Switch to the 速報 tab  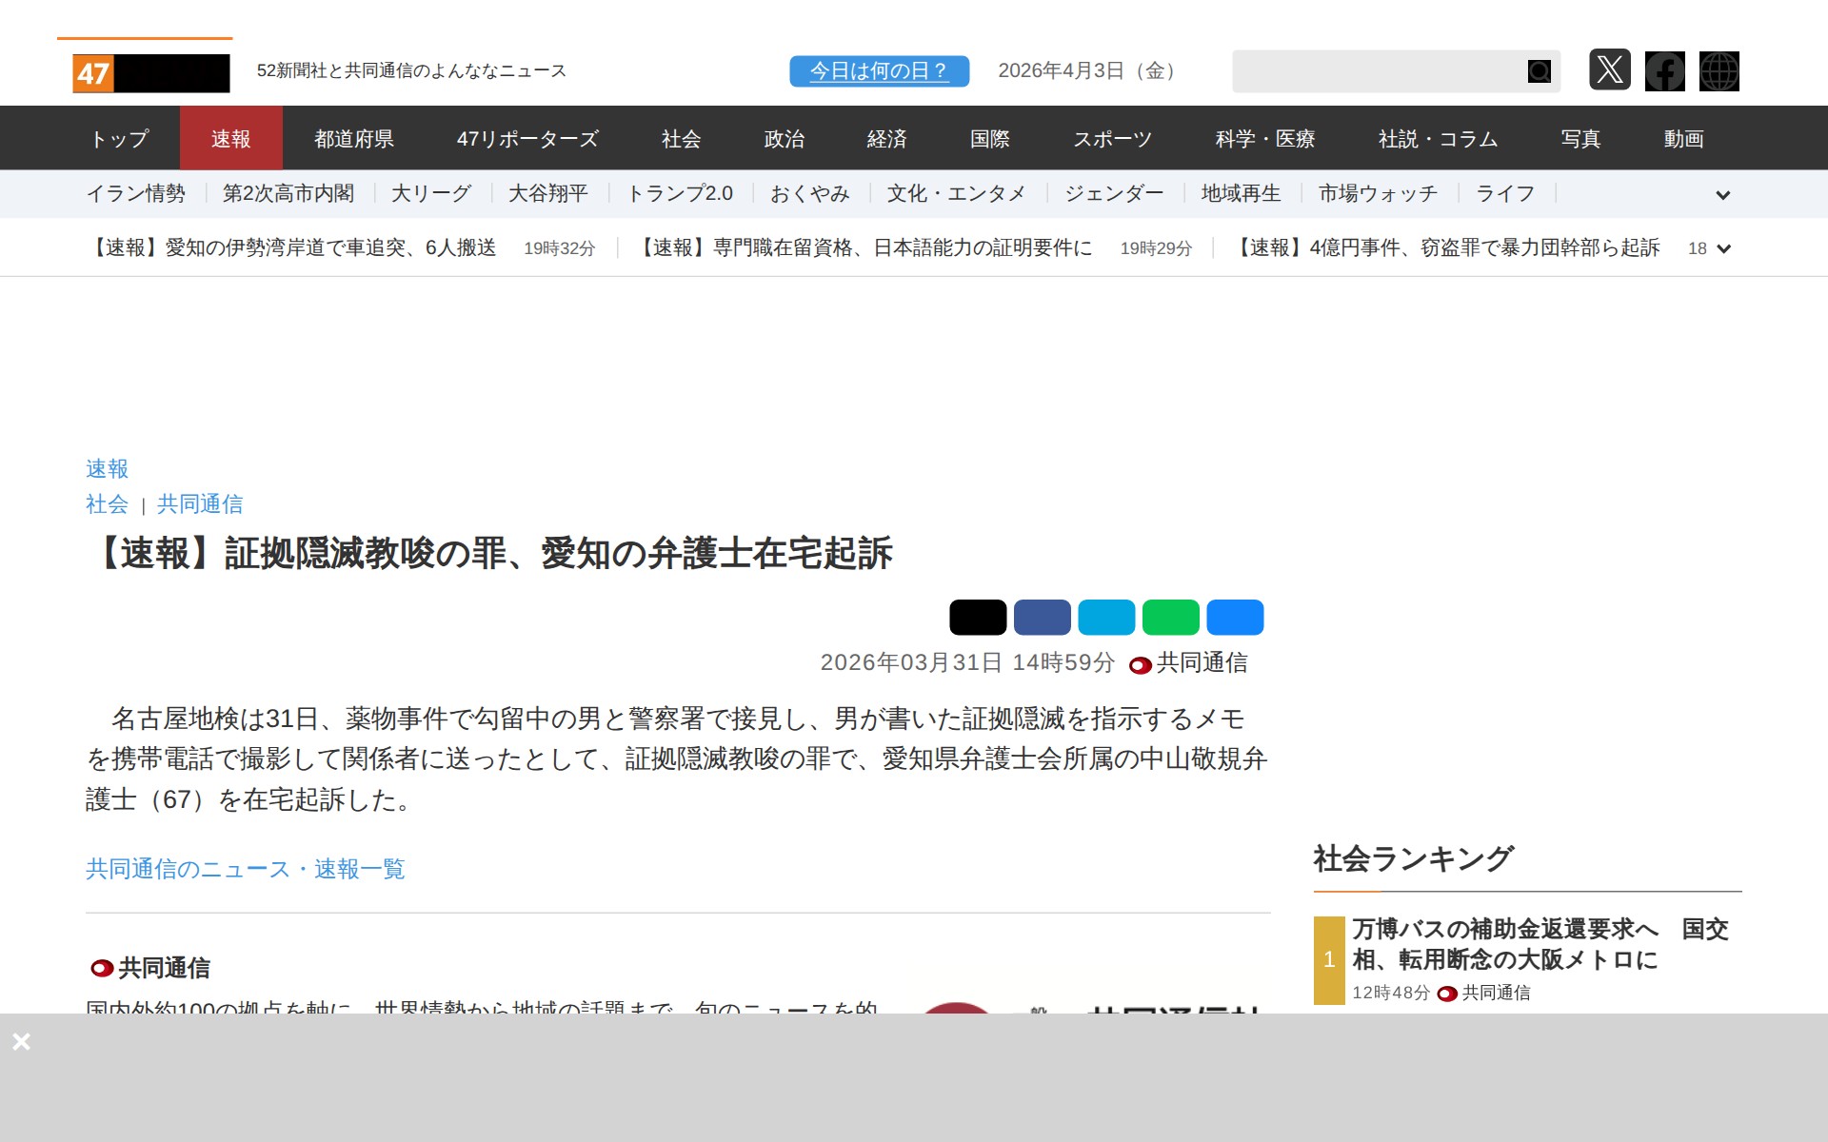click(231, 138)
